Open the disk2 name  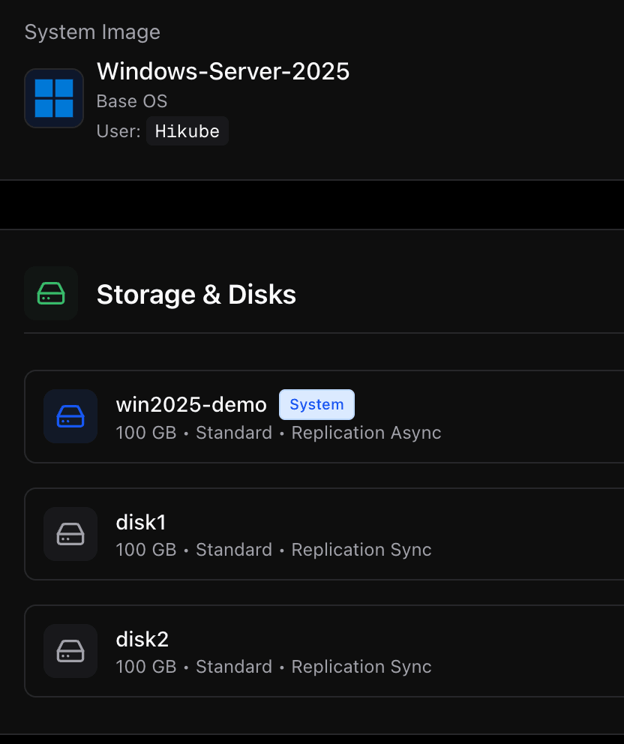142,639
